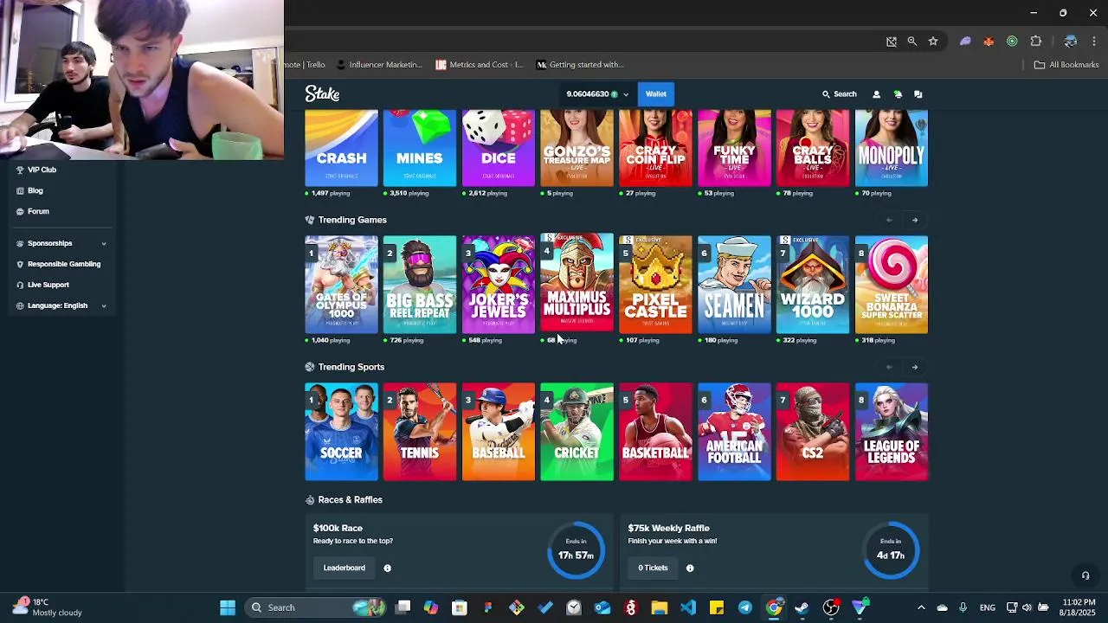Launch the Dice game tile
This screenshot has width=1108, height=623.
499,148
